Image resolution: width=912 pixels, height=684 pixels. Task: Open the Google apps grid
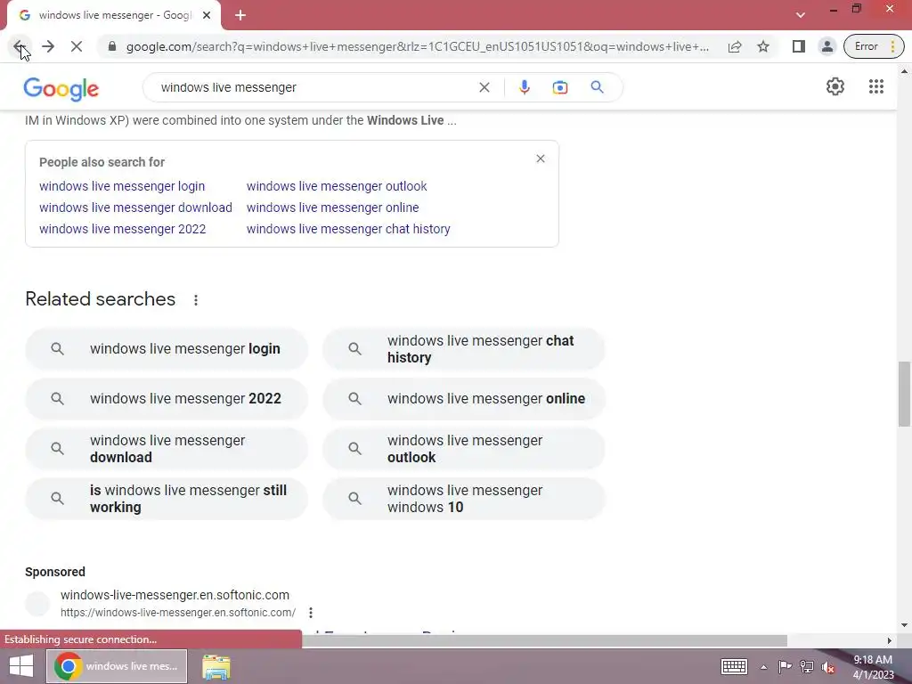click(x=876, y=86)
